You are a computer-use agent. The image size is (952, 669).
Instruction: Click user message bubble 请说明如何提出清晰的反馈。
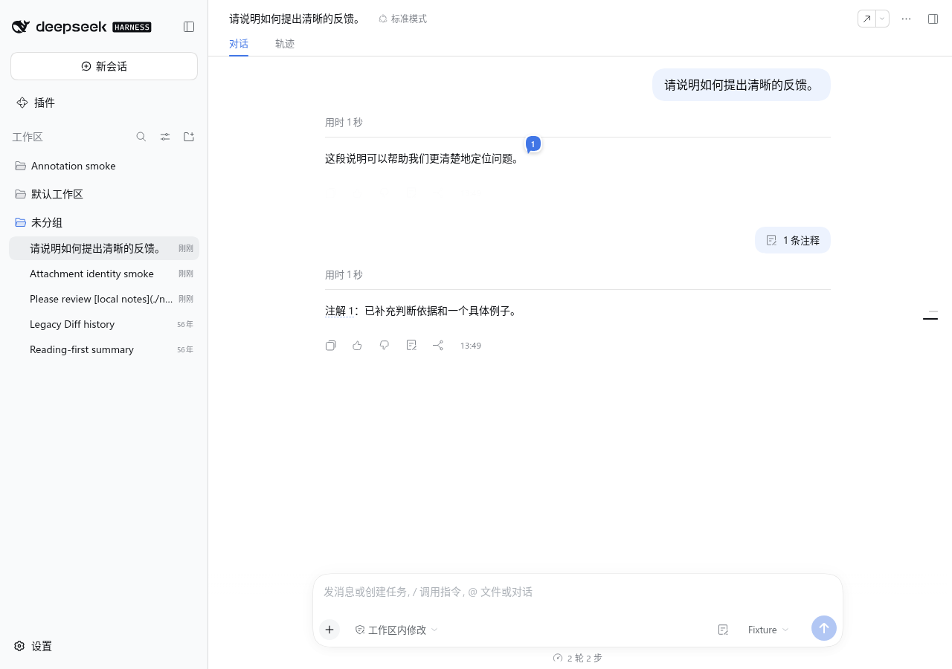click(x=742, y=85)
